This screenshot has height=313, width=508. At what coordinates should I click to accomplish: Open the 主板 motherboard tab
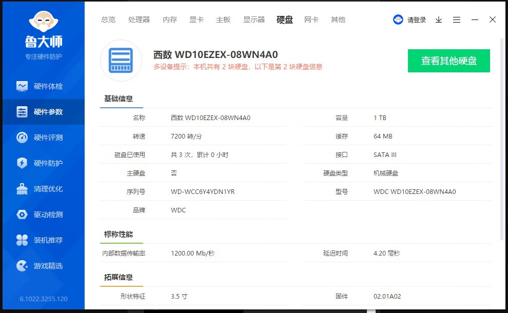pyautogui.click(x=223, y=19)
